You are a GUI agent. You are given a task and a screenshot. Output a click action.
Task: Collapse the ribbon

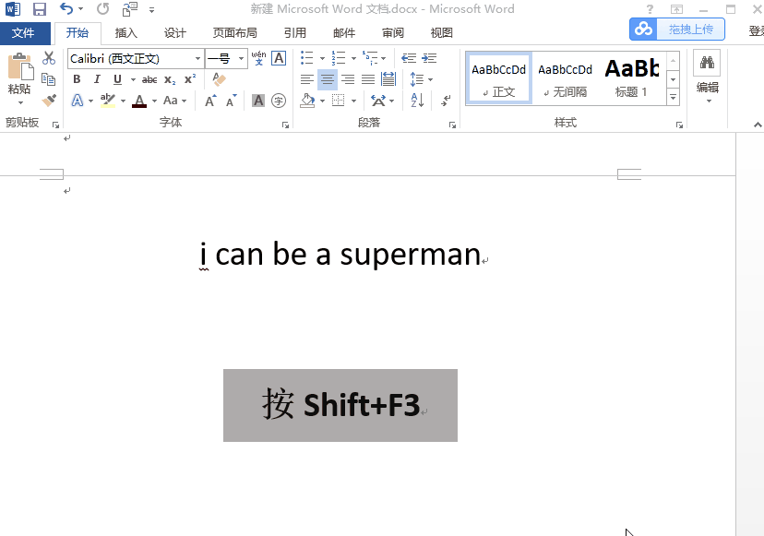pyautogui.click(x=758, y=125)
